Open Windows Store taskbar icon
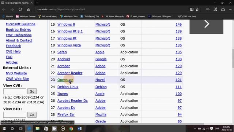Screen dimensions: 234x132 point(46,129)
